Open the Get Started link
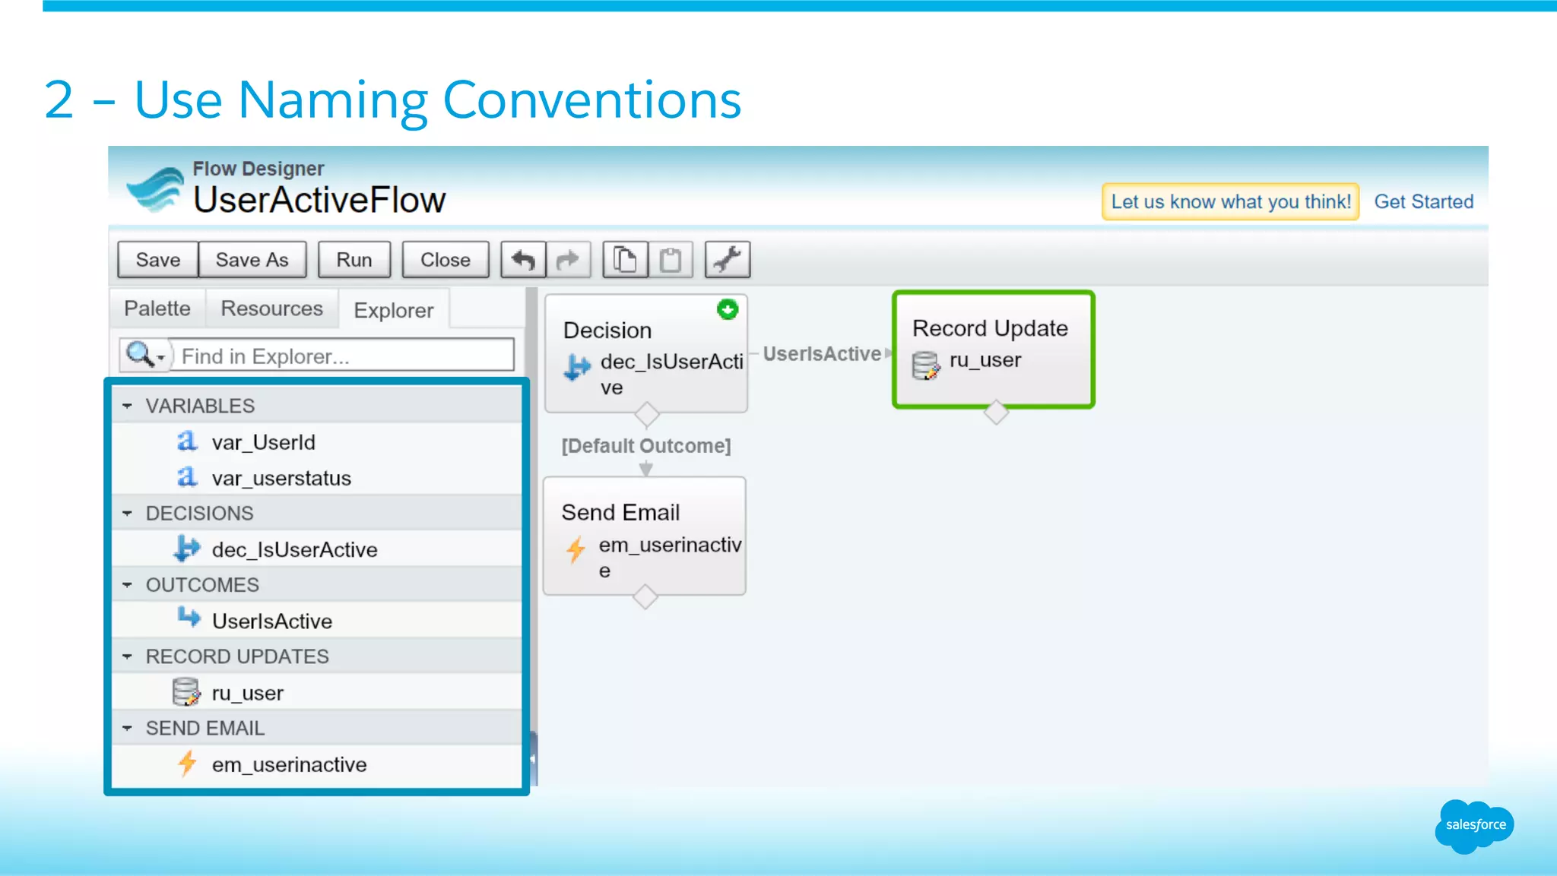This screenshot has width=1557, height=876. tap(1423, 201)
